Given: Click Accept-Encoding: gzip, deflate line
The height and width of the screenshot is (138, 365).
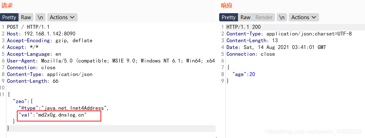Looking at the screenshot, I should pos(49,41).
